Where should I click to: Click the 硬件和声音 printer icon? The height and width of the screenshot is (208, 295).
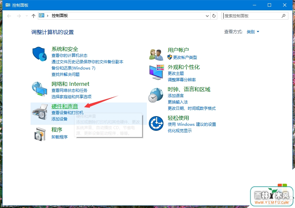(x=40, y=112)
